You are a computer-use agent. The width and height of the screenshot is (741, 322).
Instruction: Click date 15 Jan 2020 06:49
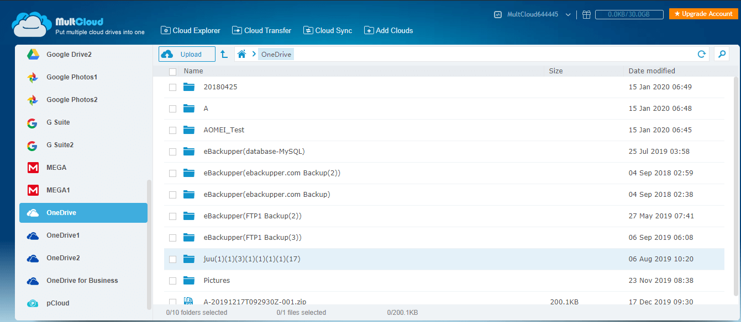click(x=660, y=87)
